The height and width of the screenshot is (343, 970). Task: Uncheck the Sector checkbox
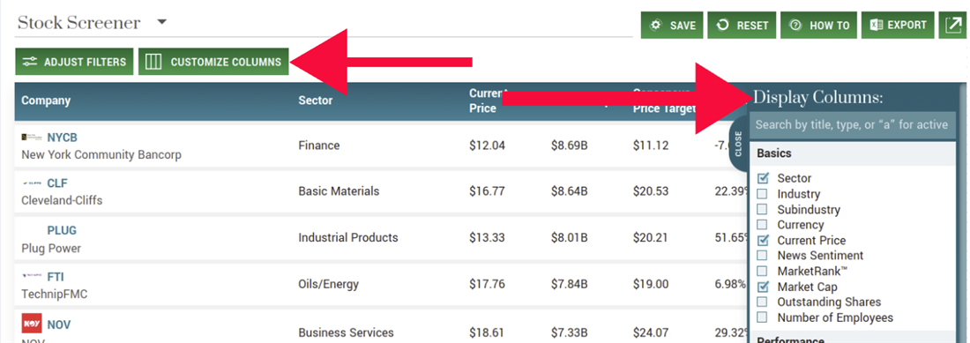tap(763, 179)
